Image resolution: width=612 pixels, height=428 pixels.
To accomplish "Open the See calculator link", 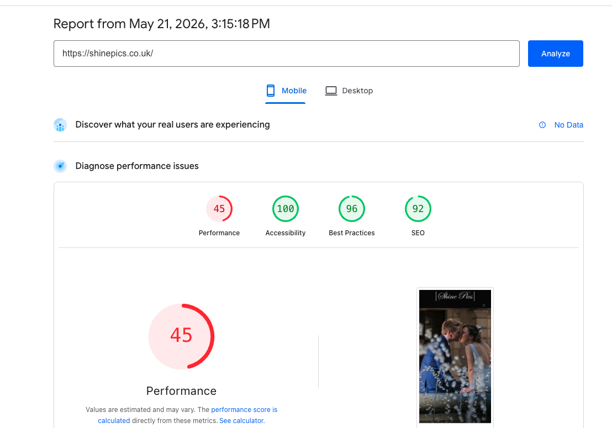I will tap(242, 421).
